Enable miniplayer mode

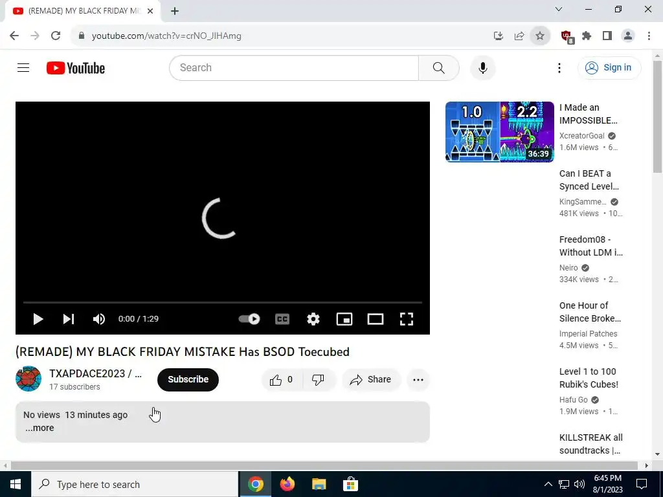344,319
